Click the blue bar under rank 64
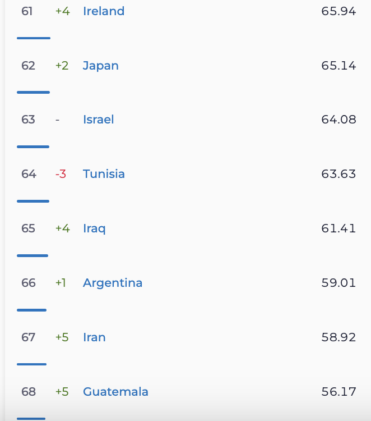This screenshot has width=371, height=421. coord(33,201)
